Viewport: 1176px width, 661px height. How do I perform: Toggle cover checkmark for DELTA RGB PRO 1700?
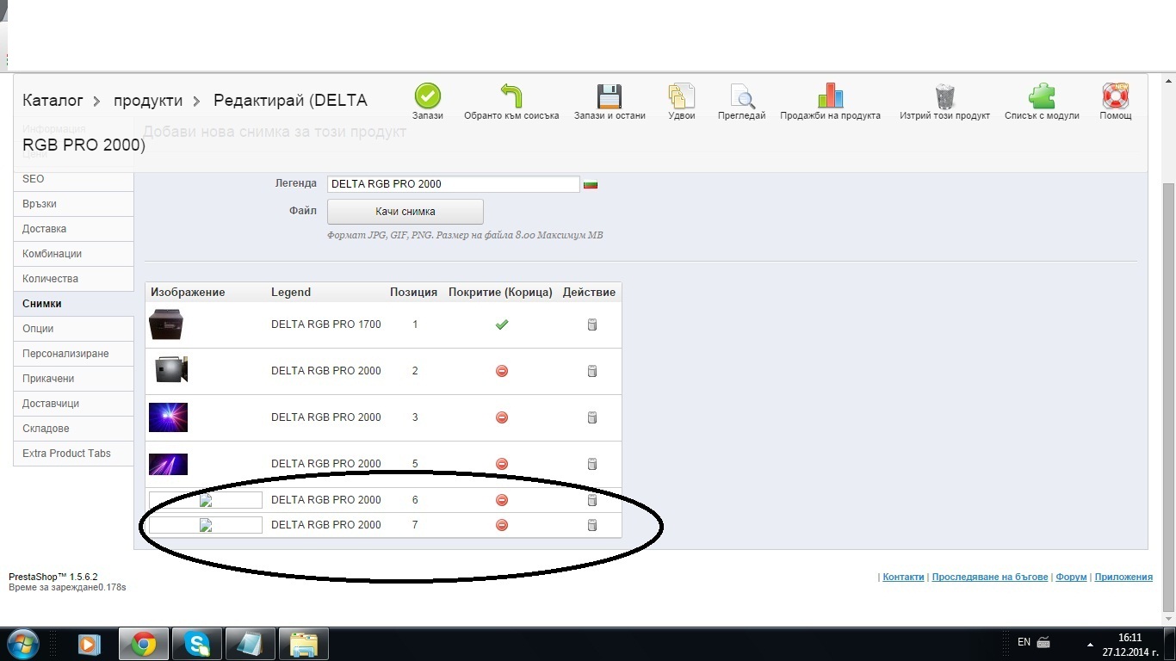pos(502,324)
